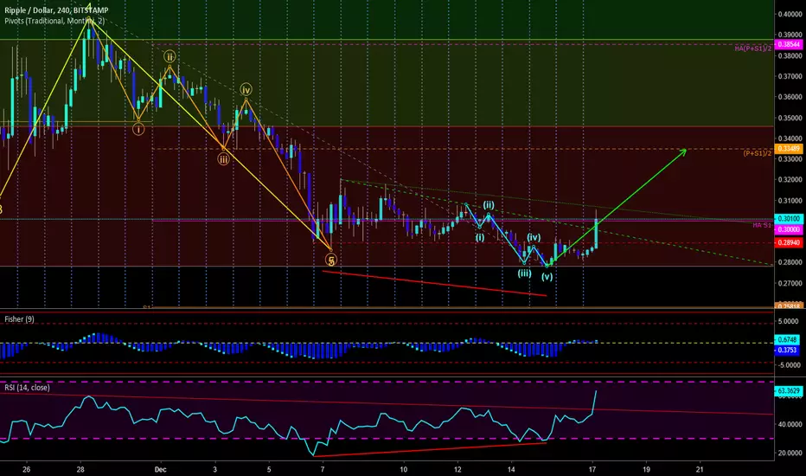Select the white (iii) wave label
The image size is (806, 476).
(x=524, y=273)
